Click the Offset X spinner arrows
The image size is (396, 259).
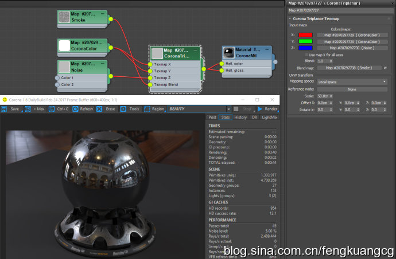click(x=331, y=103)
